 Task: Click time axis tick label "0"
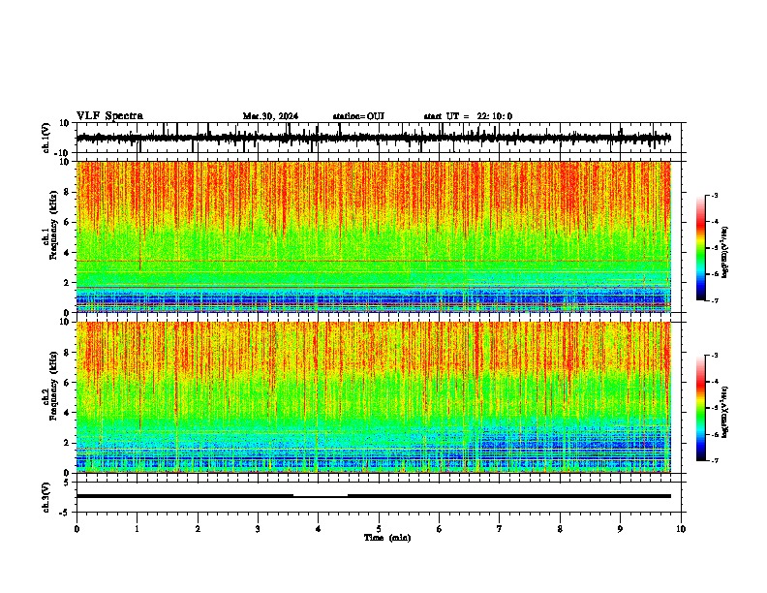pyautogui.click(x=77, y=529)
